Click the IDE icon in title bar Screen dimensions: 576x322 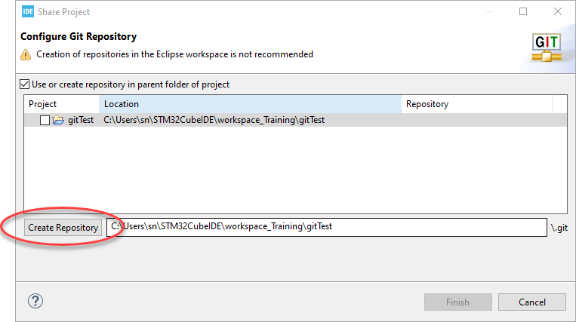pyautogui.click(x=28, y=12)
